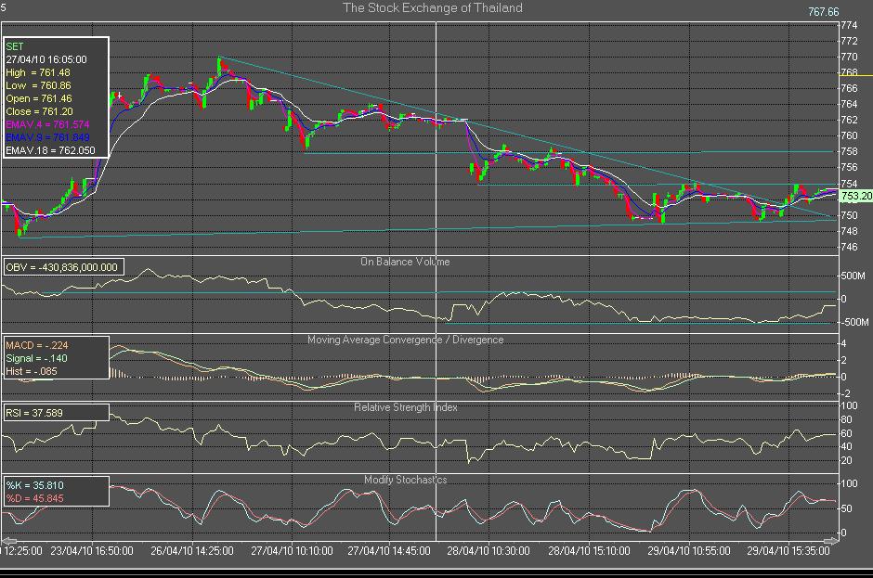873x578 pixels.
Task: Click the 29/04/10 15:35:00 time axis label
Action: (788, 551)
